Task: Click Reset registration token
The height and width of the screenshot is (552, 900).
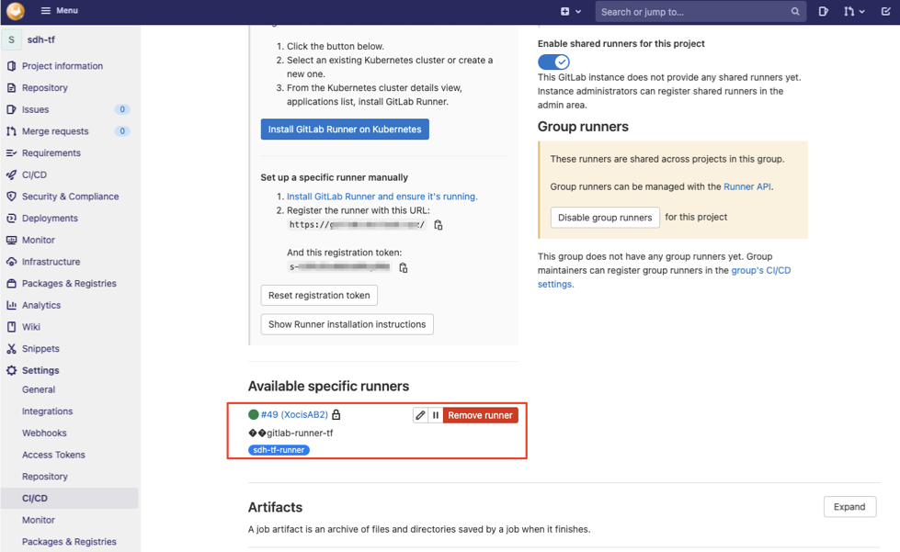Action: pyautogui.click(x=319, y=295)
